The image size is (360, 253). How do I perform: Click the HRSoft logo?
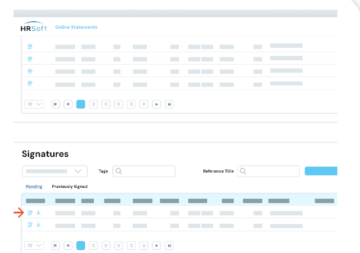34,26
